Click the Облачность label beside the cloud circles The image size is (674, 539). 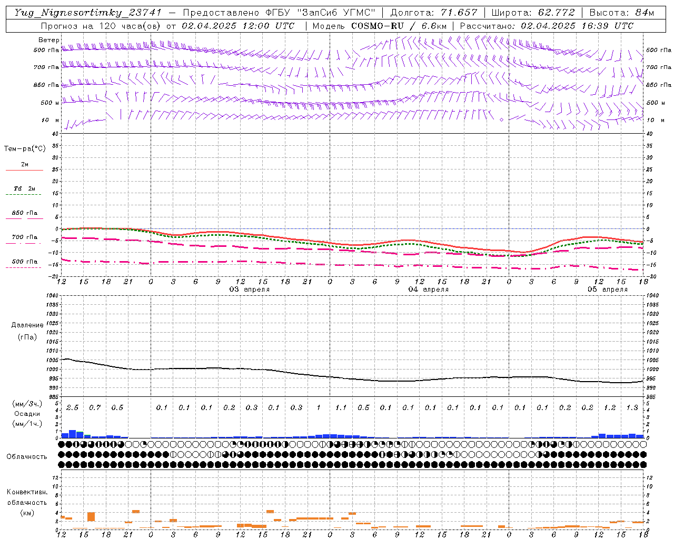(27, 456)
